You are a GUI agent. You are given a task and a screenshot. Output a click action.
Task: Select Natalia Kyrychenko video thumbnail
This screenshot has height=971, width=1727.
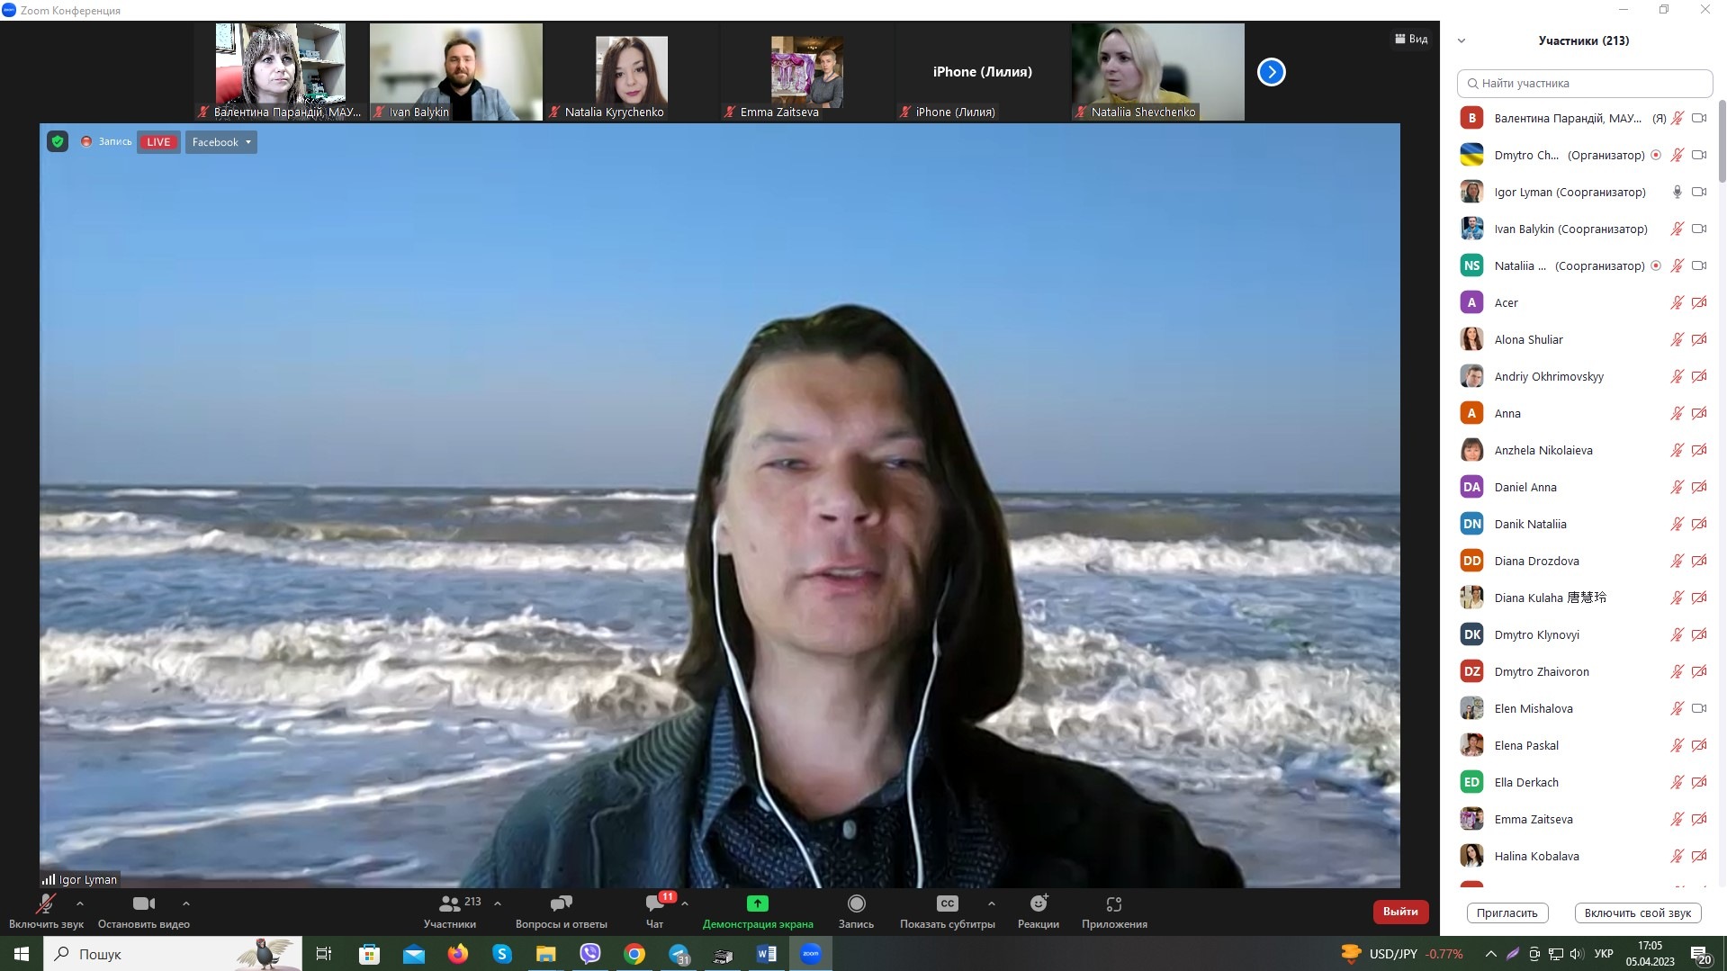632,72
